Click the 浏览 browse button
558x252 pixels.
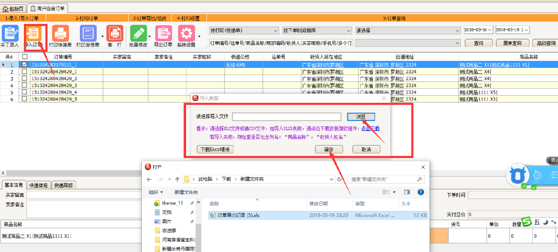point(361,116)
